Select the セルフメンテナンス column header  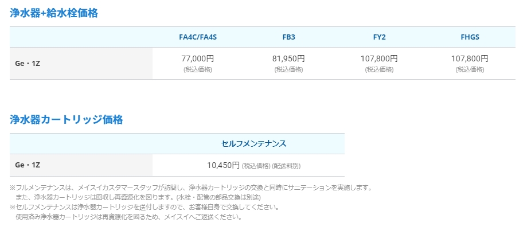click(253, 143)
